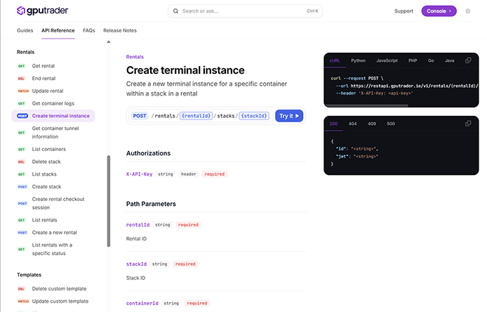Click the search magnifier icon

[176, 11]
